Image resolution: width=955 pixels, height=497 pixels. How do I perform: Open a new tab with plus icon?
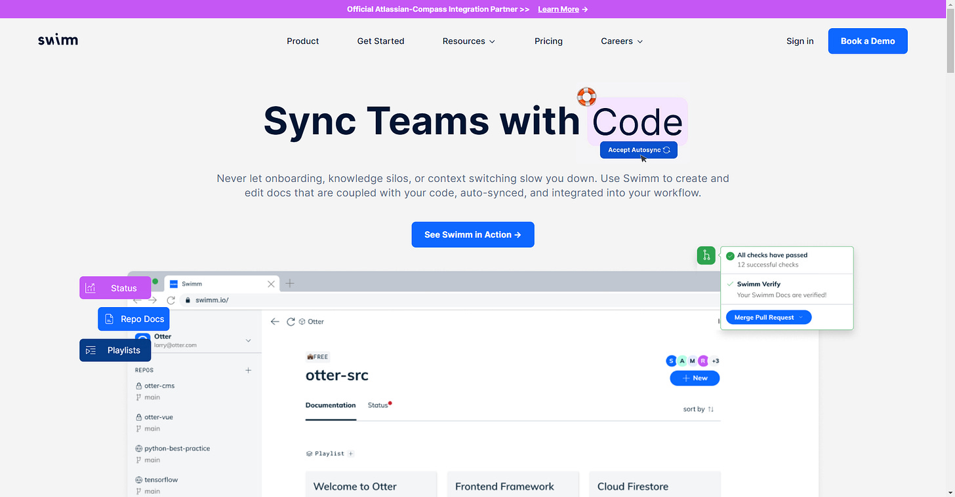pos(290,284)
